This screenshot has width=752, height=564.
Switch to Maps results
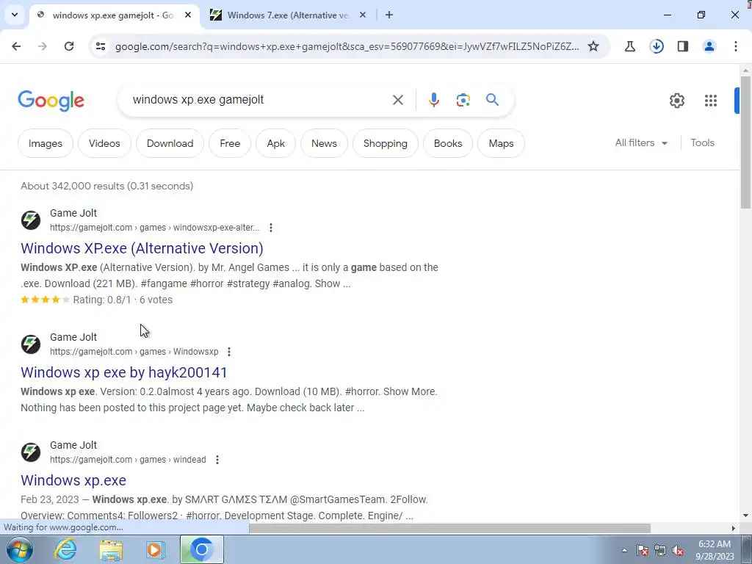[x=501, y=143]
